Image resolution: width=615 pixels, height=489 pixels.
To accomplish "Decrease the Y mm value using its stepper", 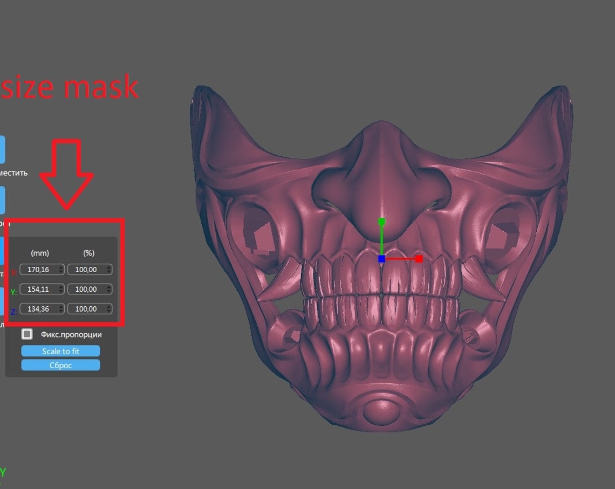I will click(60, 292).
